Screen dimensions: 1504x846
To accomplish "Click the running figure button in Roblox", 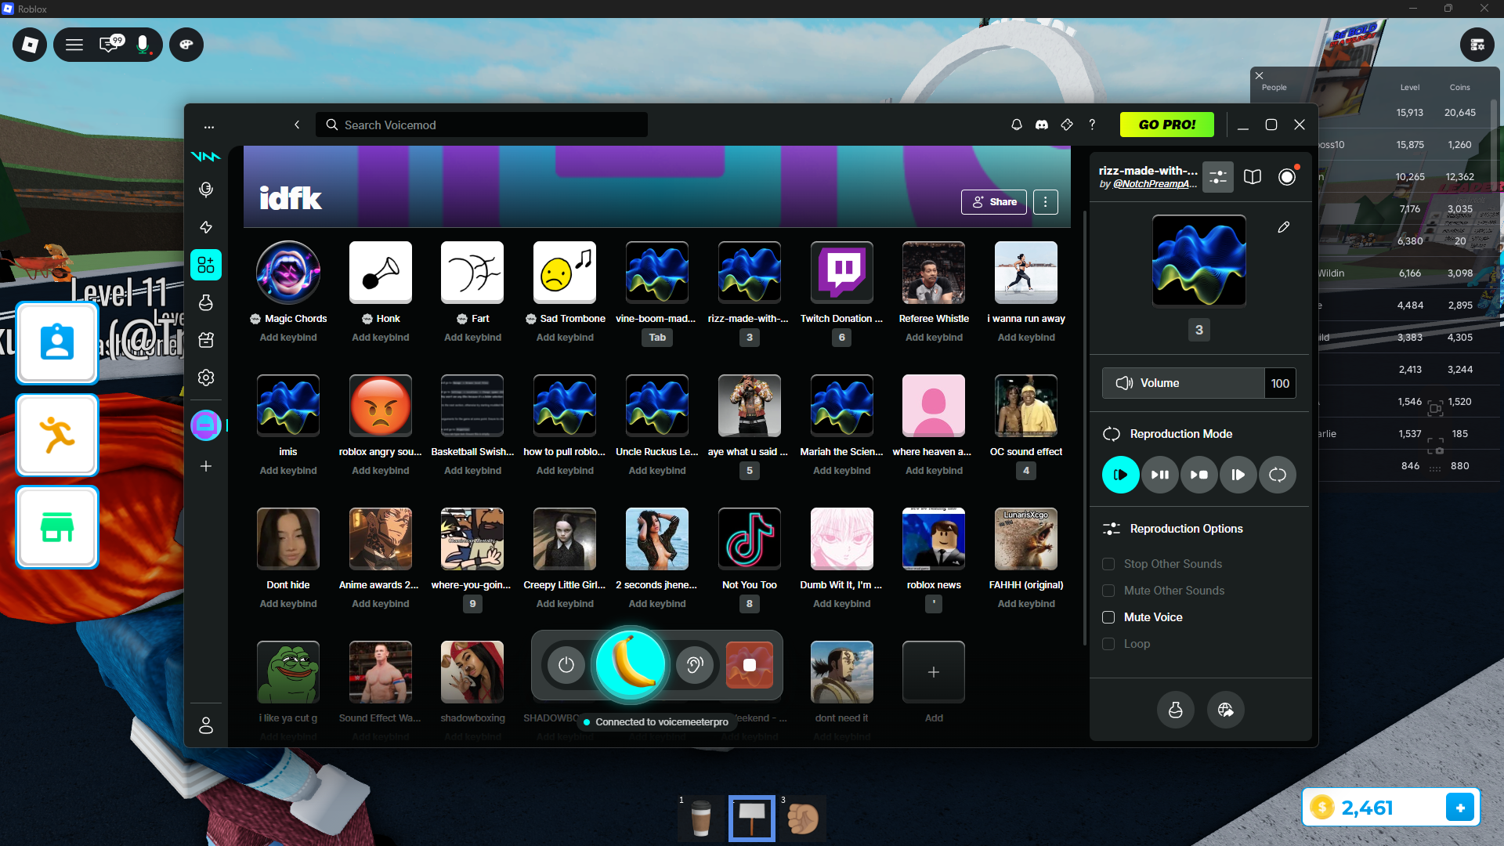I will coord(57,435).
